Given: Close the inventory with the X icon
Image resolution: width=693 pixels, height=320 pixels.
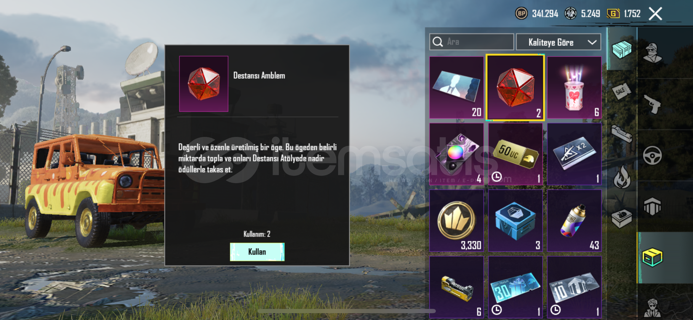Looking at the screenshot, I should coord(655,14).
